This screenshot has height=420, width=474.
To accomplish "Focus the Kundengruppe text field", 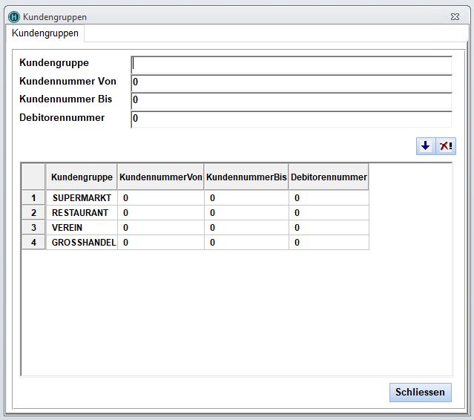I will point(291,65).
